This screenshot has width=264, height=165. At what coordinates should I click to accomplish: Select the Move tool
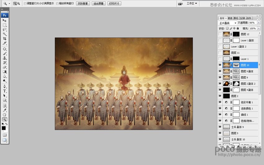pos(5,21)
